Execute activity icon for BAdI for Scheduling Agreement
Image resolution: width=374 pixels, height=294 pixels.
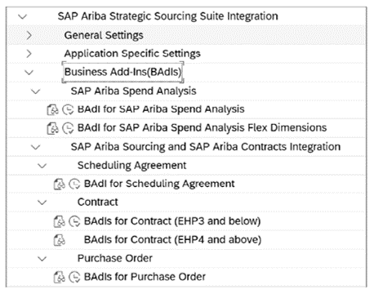tap(74, 185)
